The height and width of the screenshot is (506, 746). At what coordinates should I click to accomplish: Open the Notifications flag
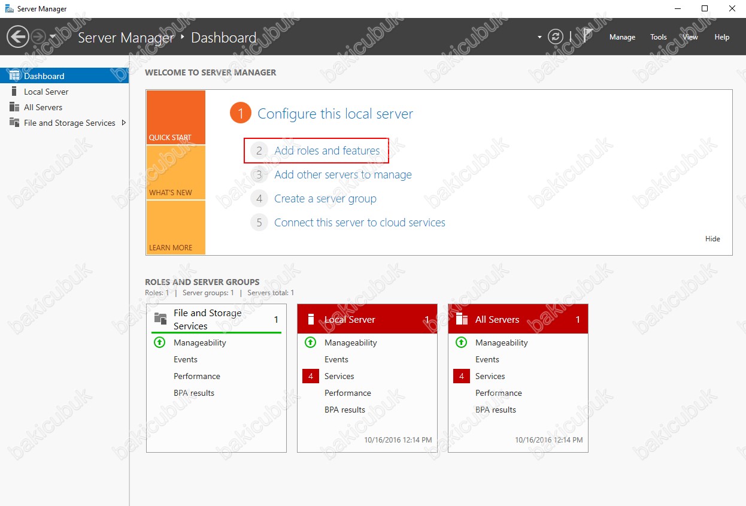coord(587,37)
